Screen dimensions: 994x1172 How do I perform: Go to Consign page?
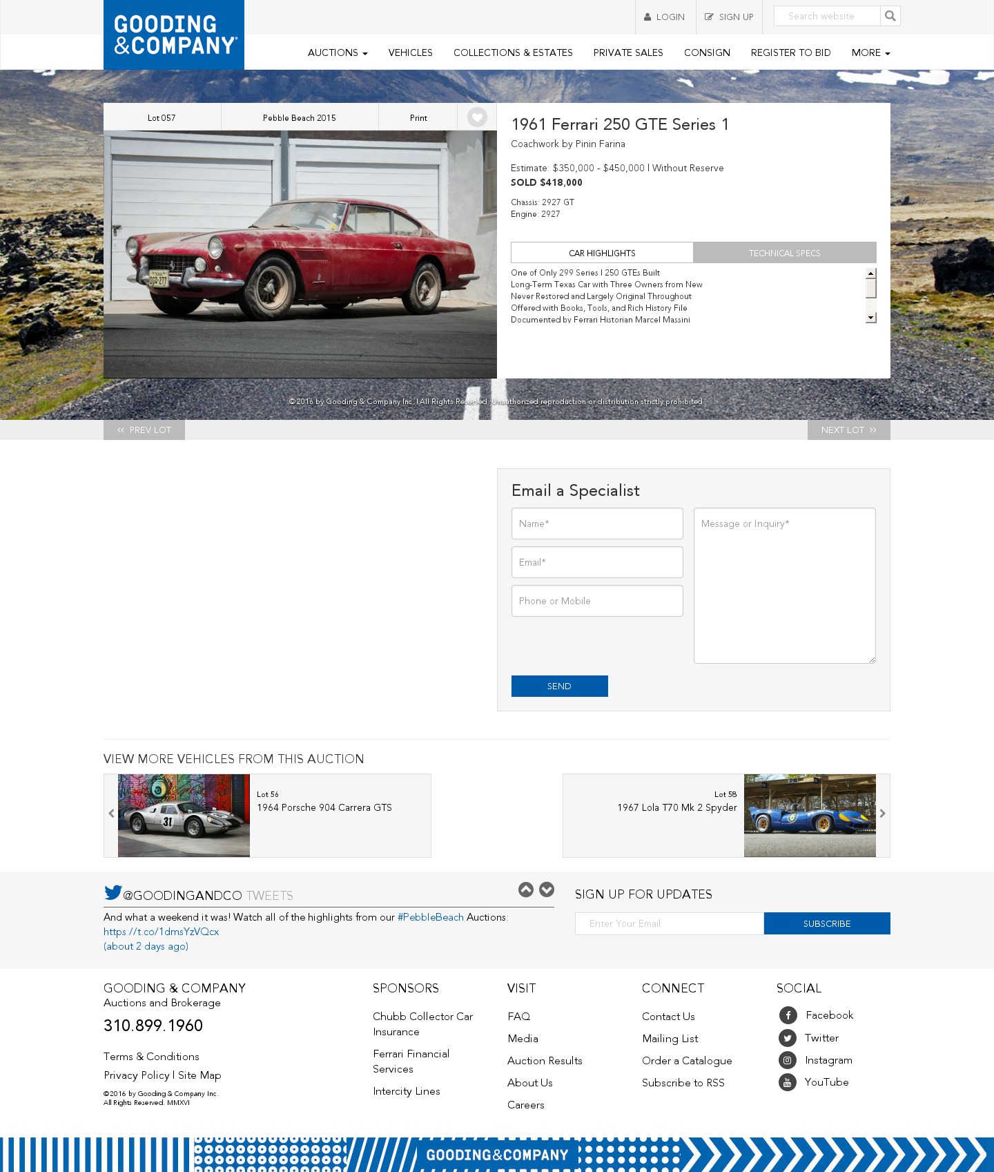[x=707, y=52]
